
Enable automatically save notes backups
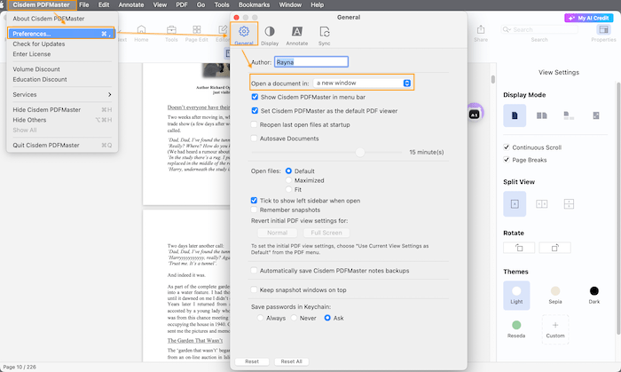tap(254, 271)
